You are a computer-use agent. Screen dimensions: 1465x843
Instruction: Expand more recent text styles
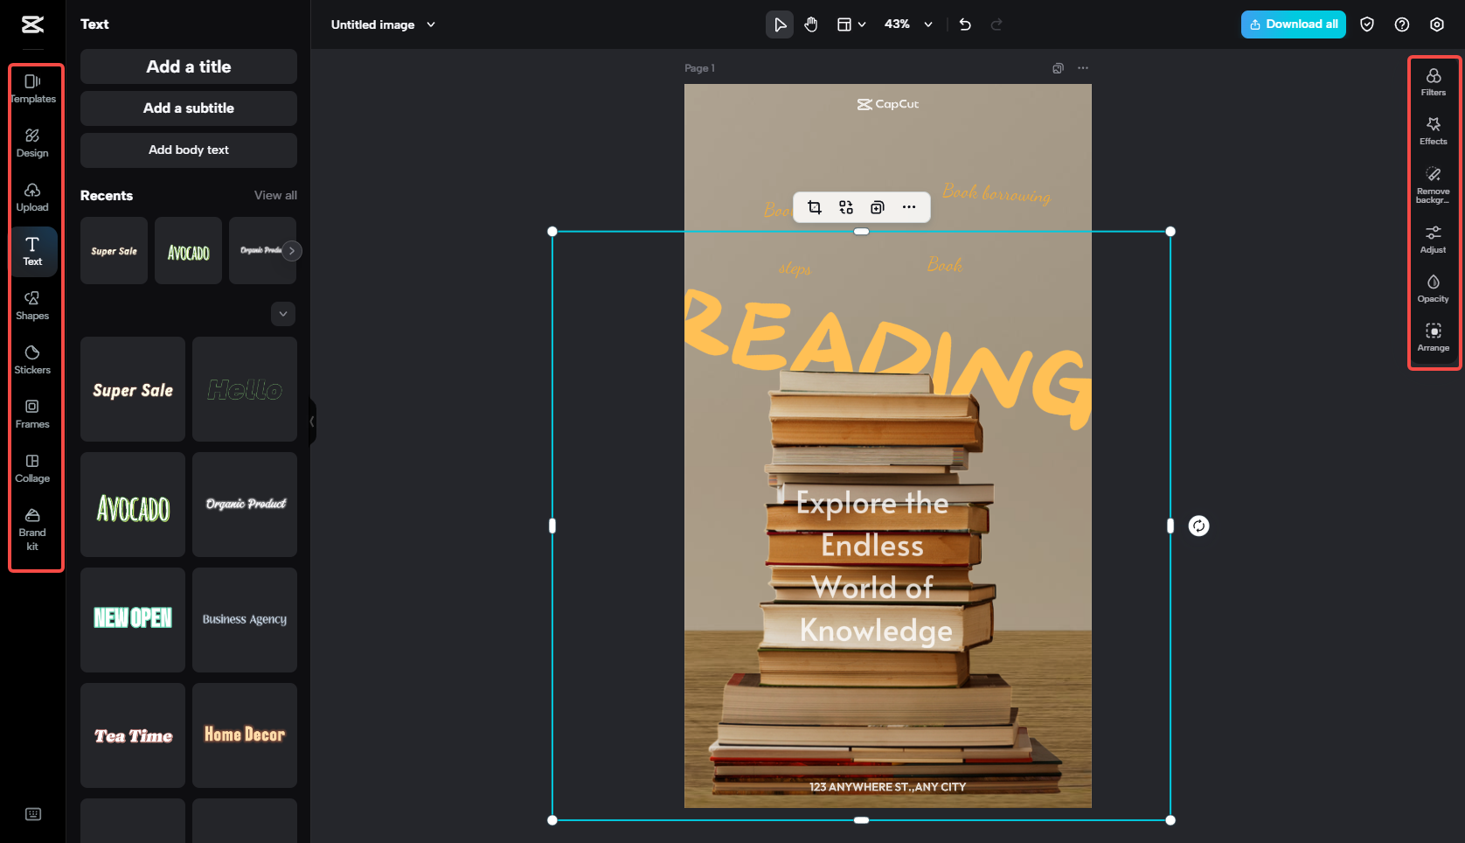pos(282,313)
